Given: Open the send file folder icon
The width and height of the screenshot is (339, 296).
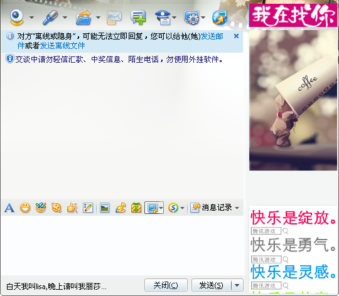Looking at the screenshot, I should click(x=83, y=18).
